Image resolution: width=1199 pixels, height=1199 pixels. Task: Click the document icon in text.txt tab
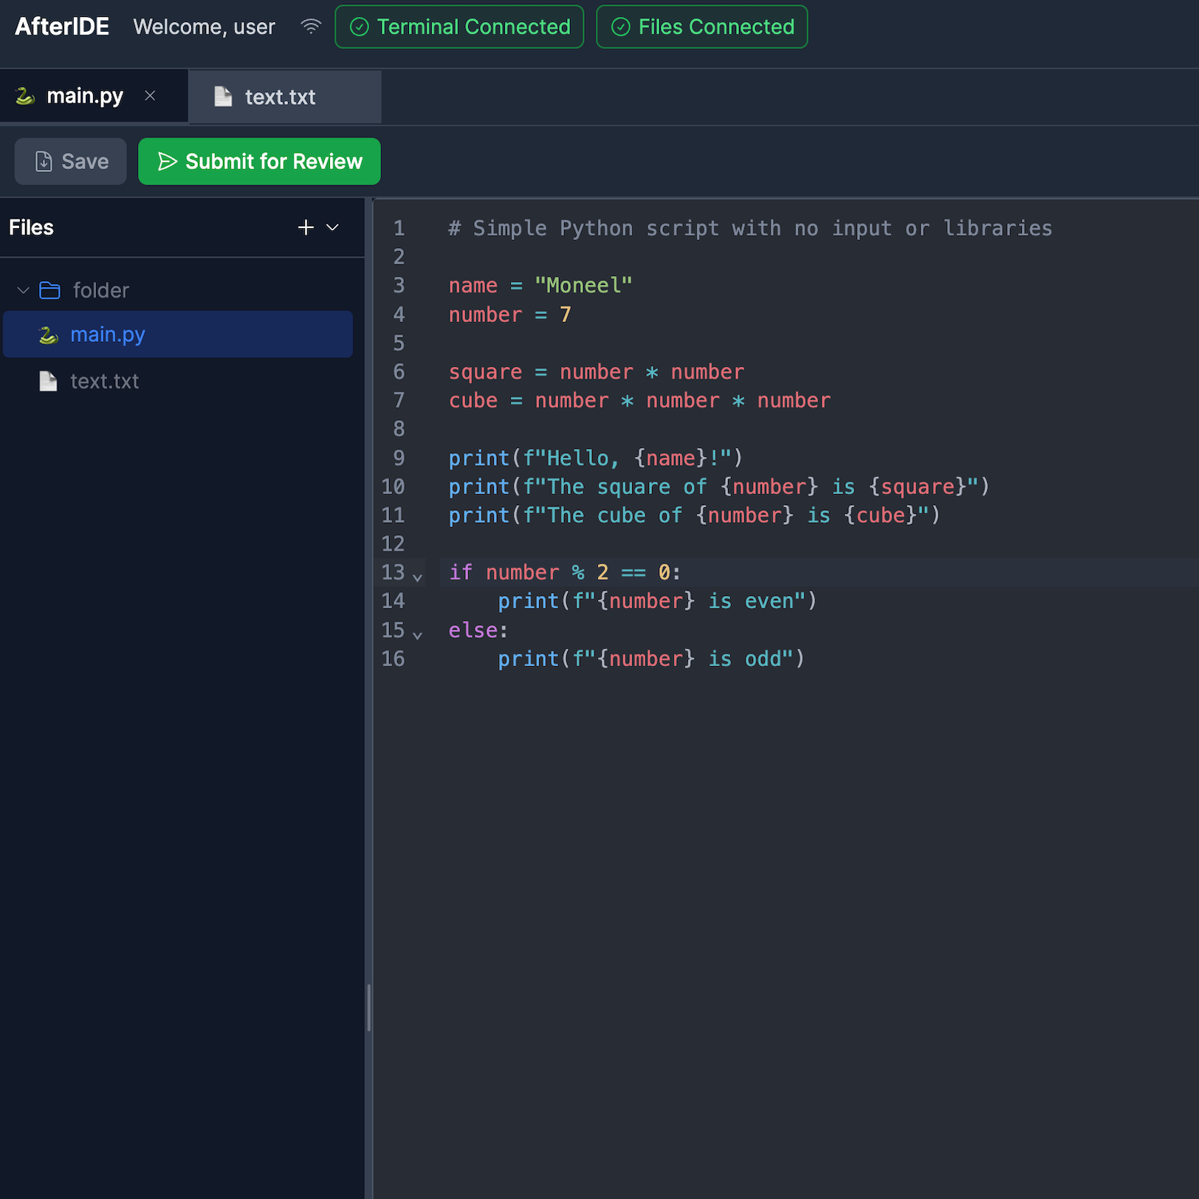pyautogui.click(x=223, y=97)
